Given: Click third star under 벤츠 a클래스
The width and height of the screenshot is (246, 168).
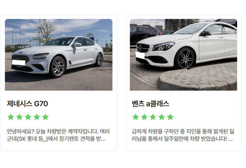Looking at the screenshot, I should coord(153,117).
